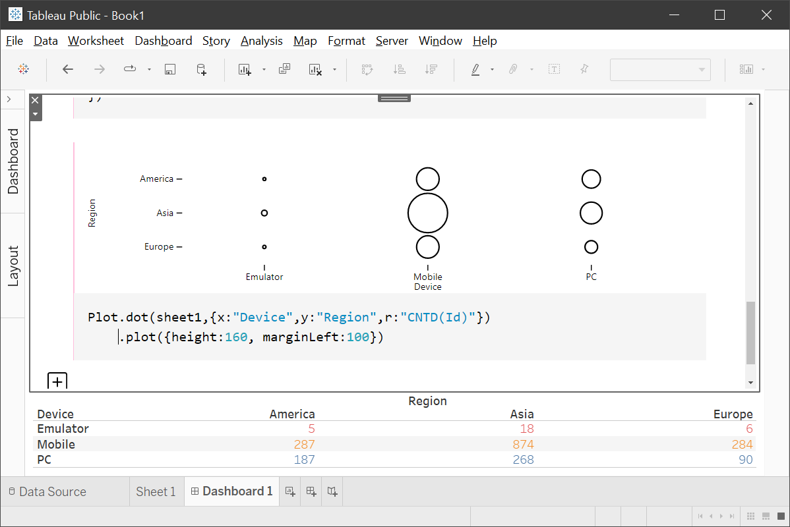Viewport: 790px width, 527px height.
Task: Open the Tableau start page via logo icon
Action: coord(24,69)
